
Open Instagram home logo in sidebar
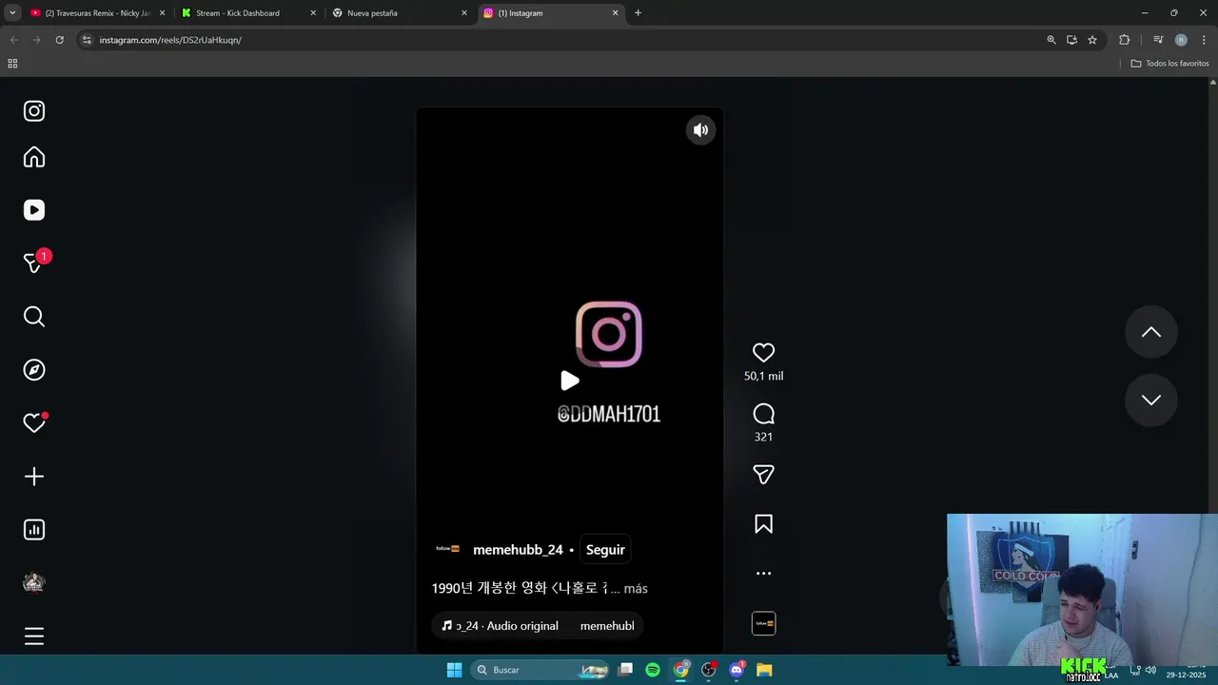(x=34, y=111)
